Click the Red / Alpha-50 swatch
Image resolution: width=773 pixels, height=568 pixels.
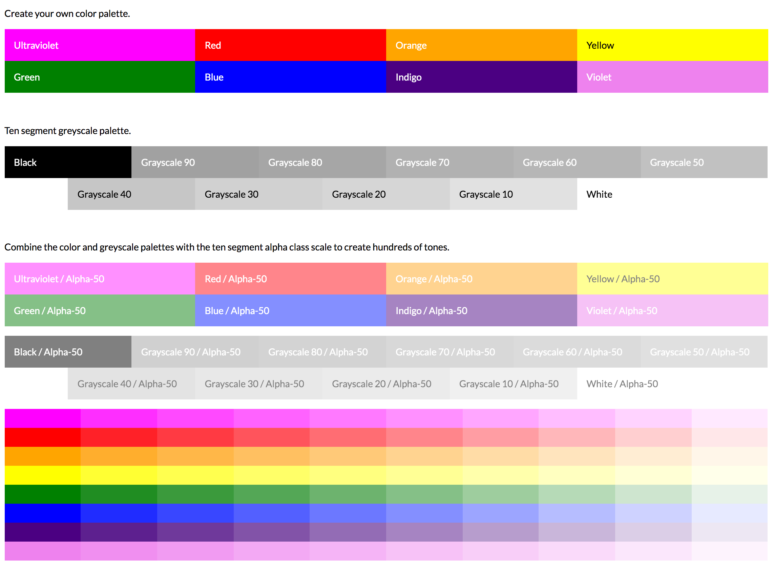coord(290,279)
